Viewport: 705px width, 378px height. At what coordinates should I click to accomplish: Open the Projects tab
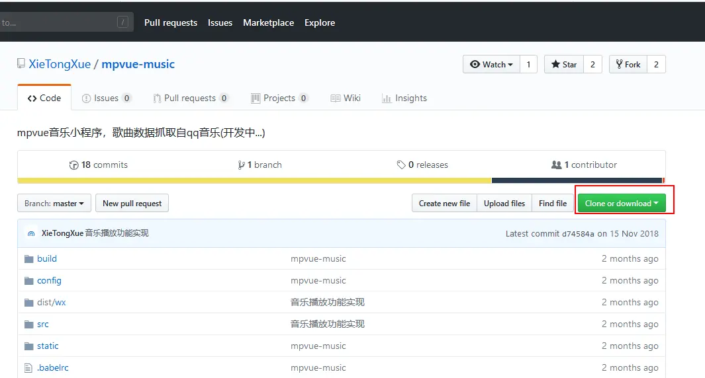[x=279, y=98]
